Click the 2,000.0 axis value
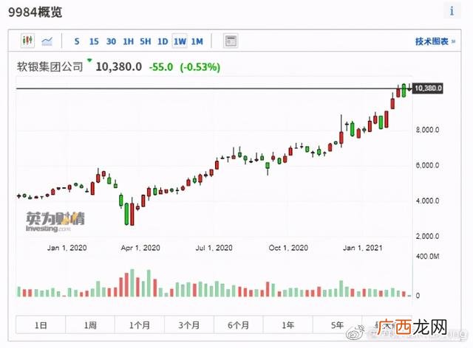 click(x=427, y=237)
